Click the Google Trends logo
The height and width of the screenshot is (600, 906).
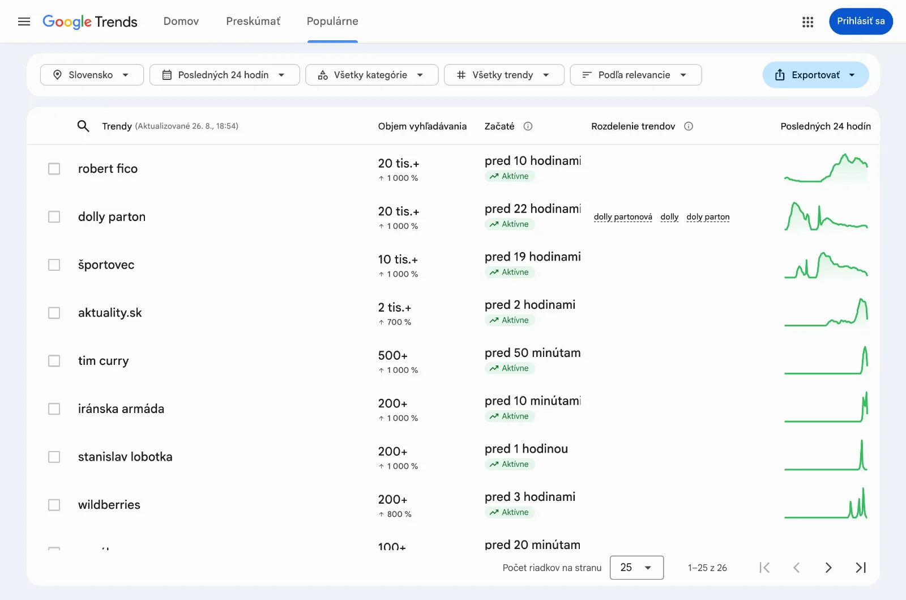click(90, 22)
